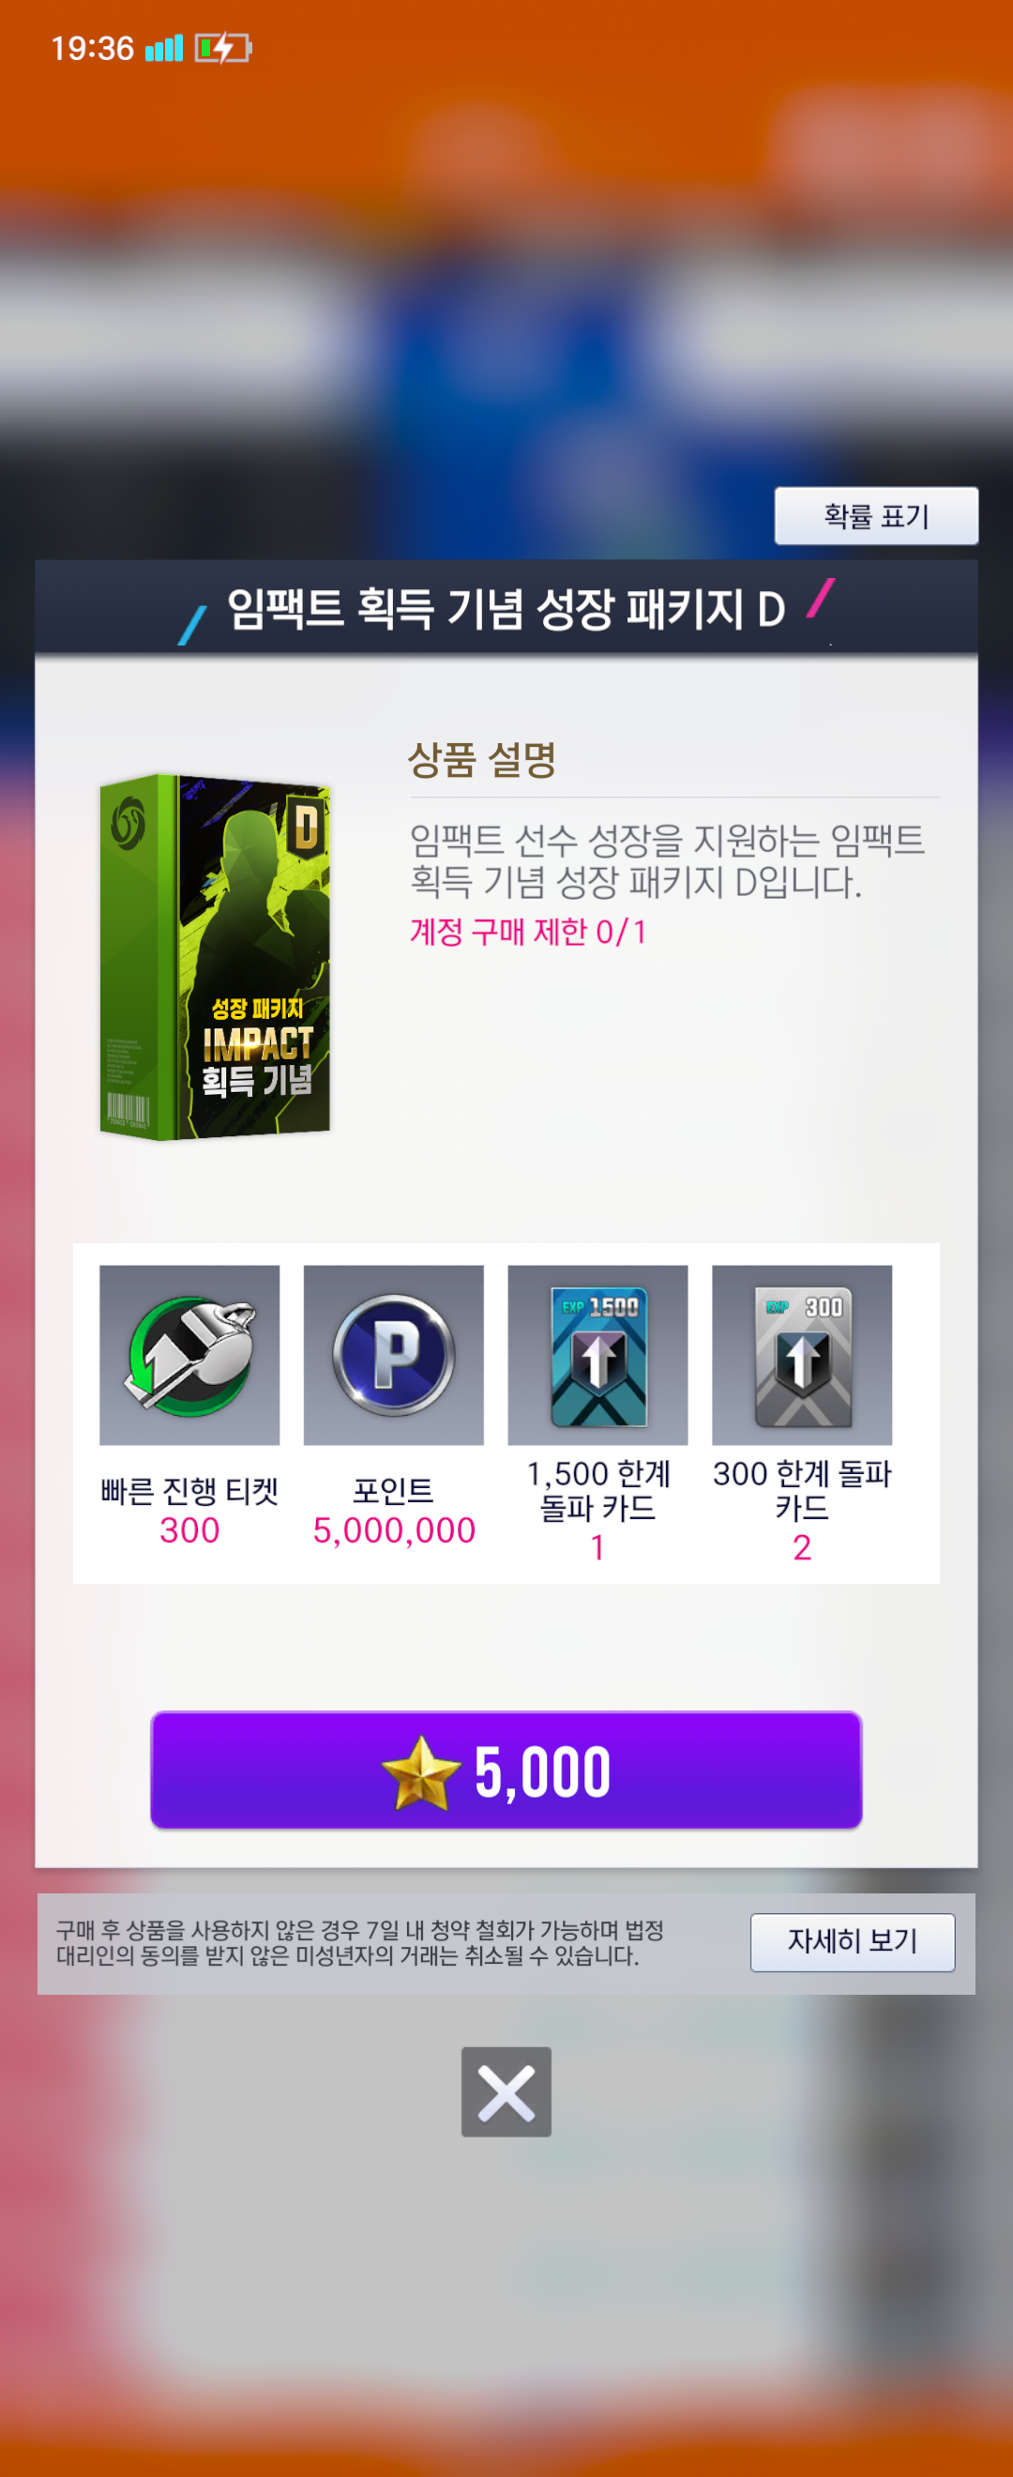Select the 300 한계 돌파 카드 icon
Screen dimensions: 1013x2477
pyautogui.click(x=802, y=1354)
